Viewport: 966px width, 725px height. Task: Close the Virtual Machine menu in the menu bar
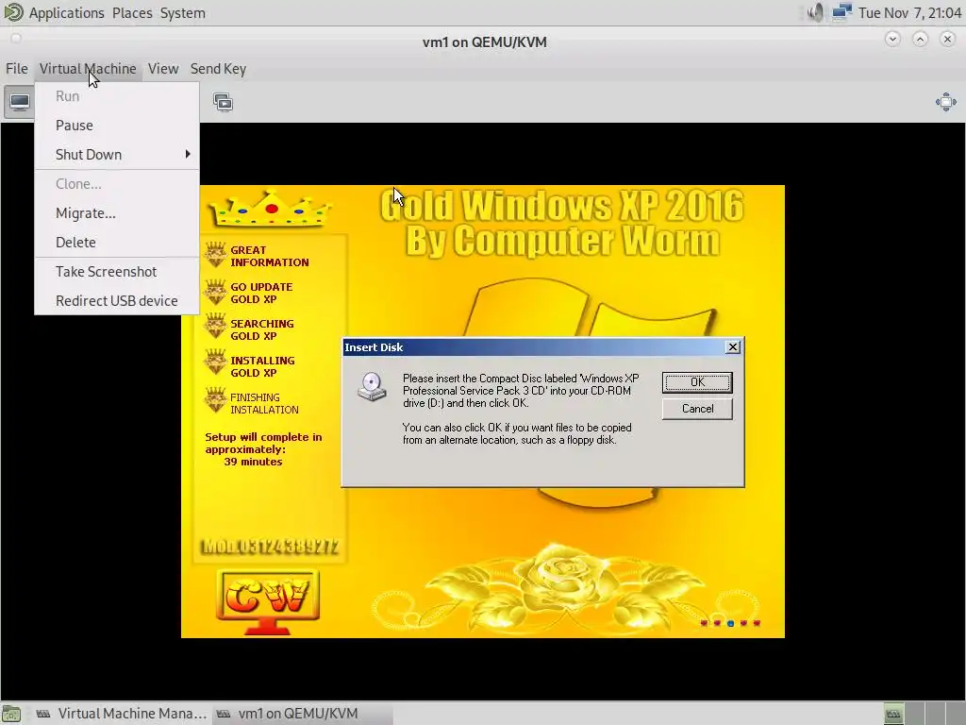pyautogui.click(x=88, y=68)
